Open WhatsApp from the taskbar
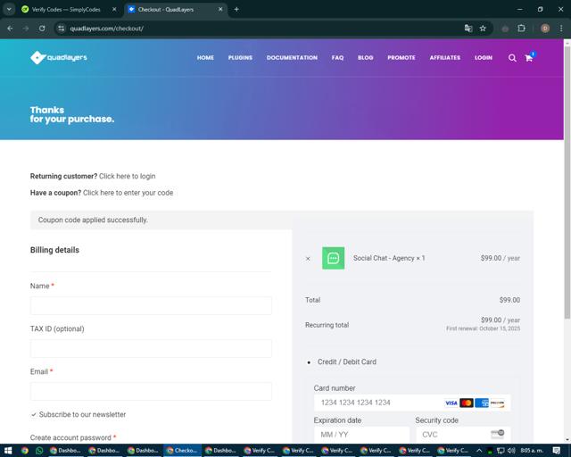The image size is (571, 457). pos(39,451)
